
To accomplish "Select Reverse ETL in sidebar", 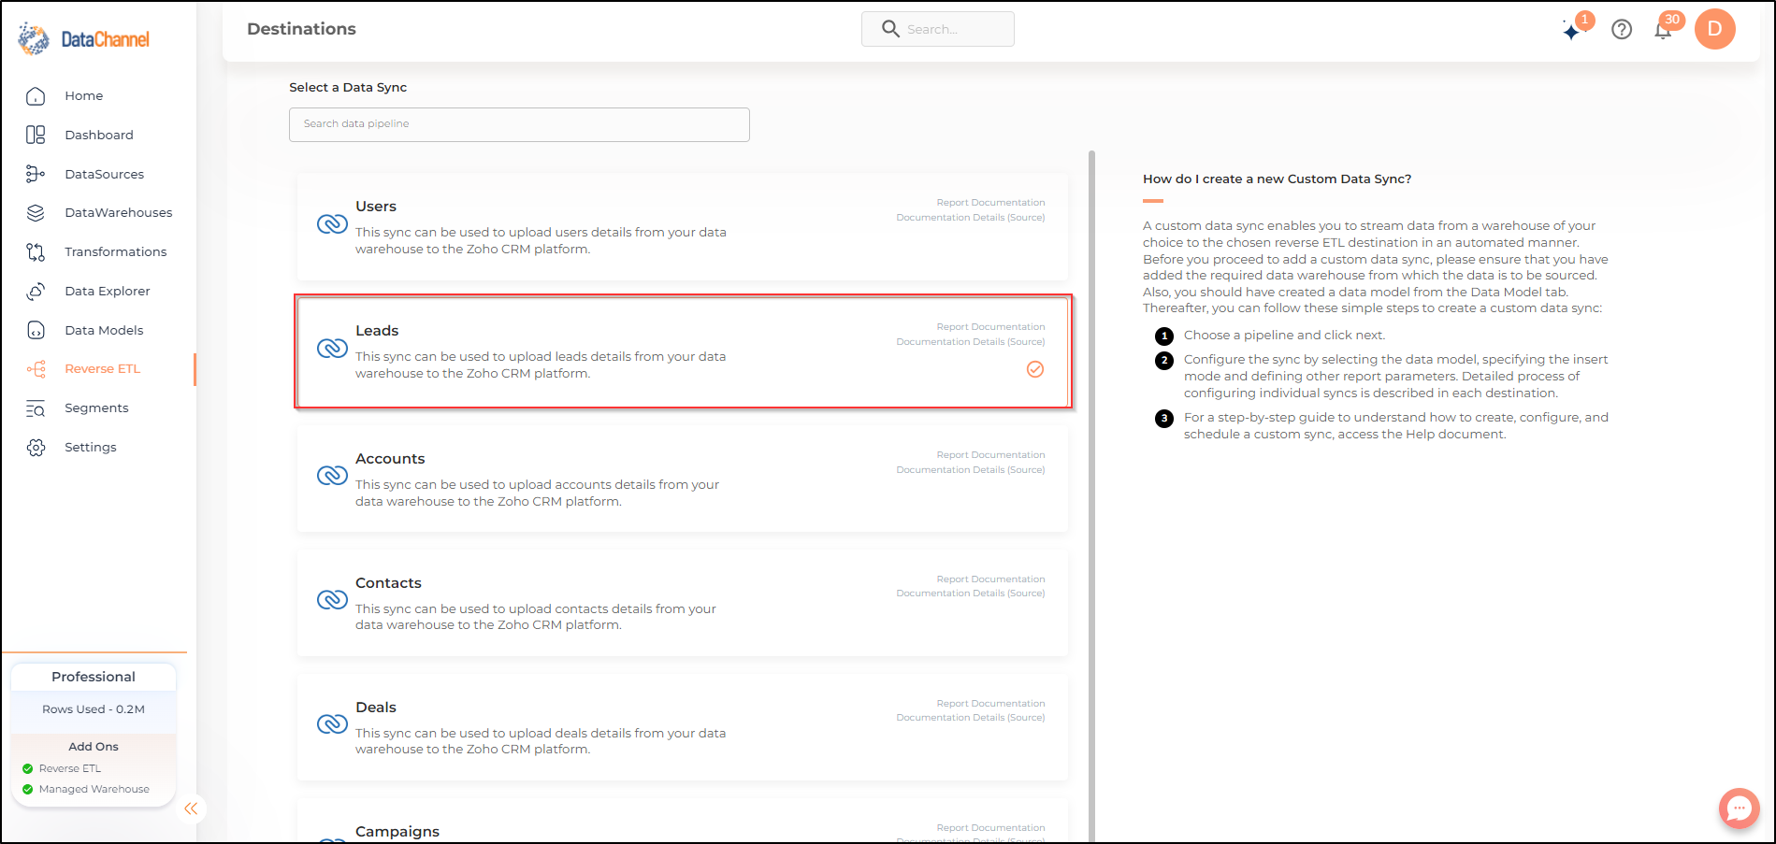I will click(103, 369).
